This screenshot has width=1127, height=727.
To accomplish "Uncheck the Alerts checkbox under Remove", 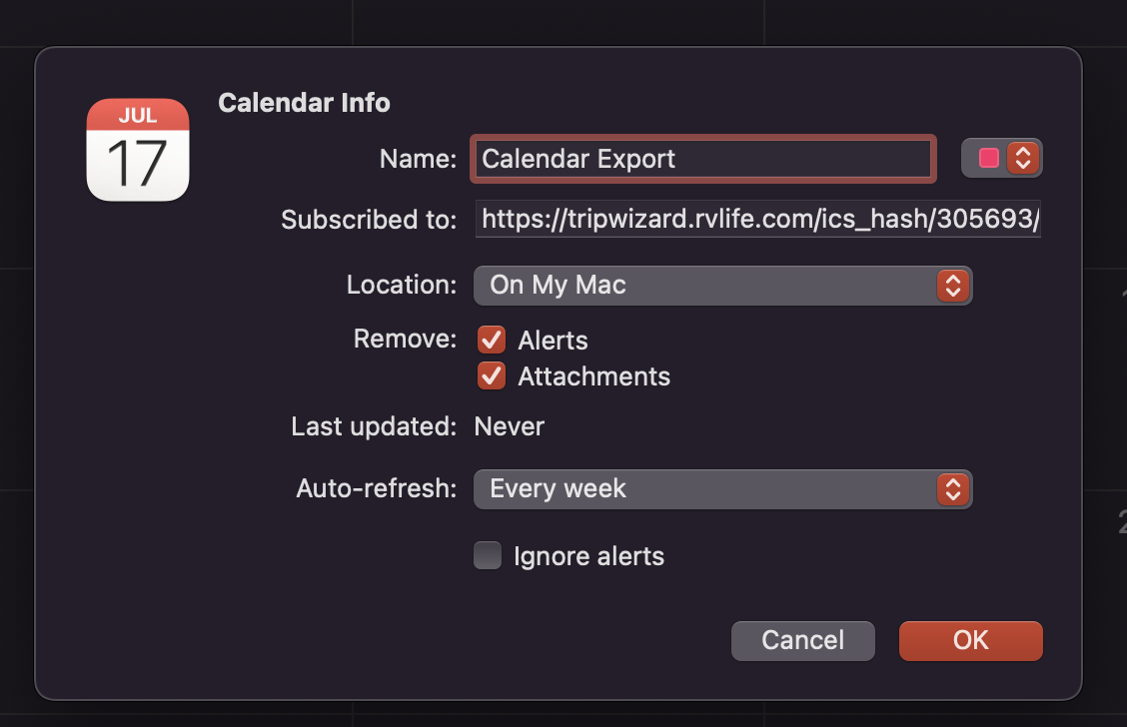I will click(491, 340).
